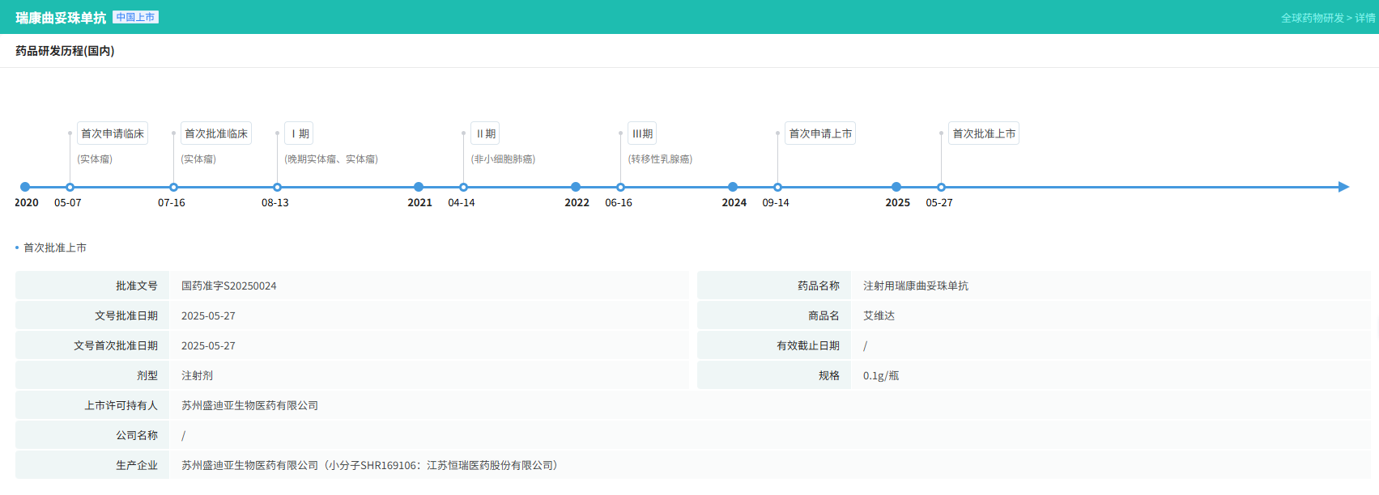Open the I 期 phase label
Screen dimensions: 1379x495
click(x=300, y=133)
